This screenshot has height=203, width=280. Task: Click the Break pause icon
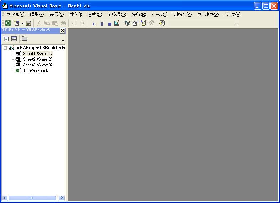(102, 24)
